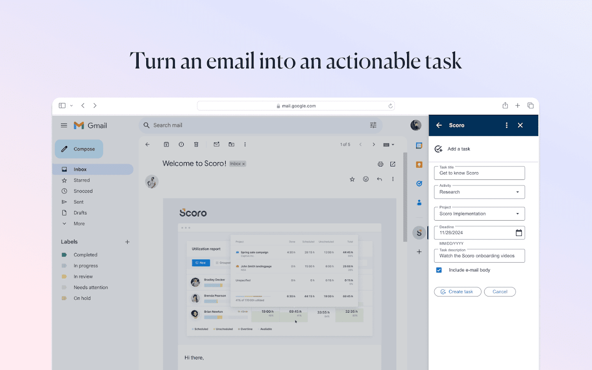Open Google Keep side panel icon
Viewport: 592px width, 370px height.
pyautogui.click(x=419, y=164)
